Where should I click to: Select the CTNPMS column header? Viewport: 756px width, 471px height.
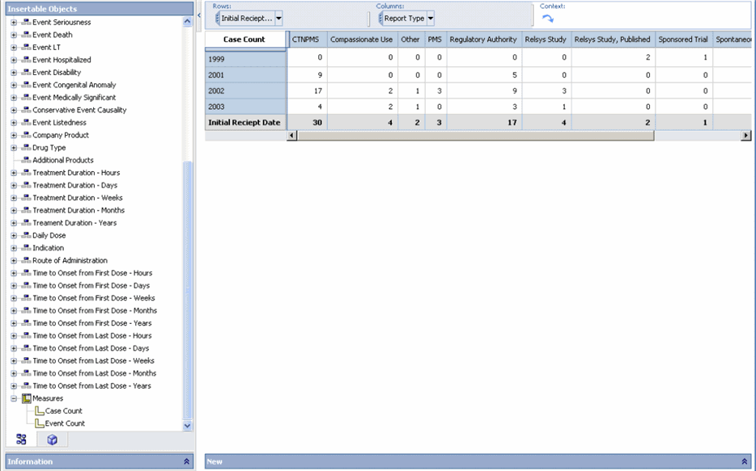tap(306, 40)
